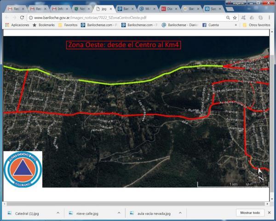Click the horizontal scrollbar right arrow

(267, 204)
